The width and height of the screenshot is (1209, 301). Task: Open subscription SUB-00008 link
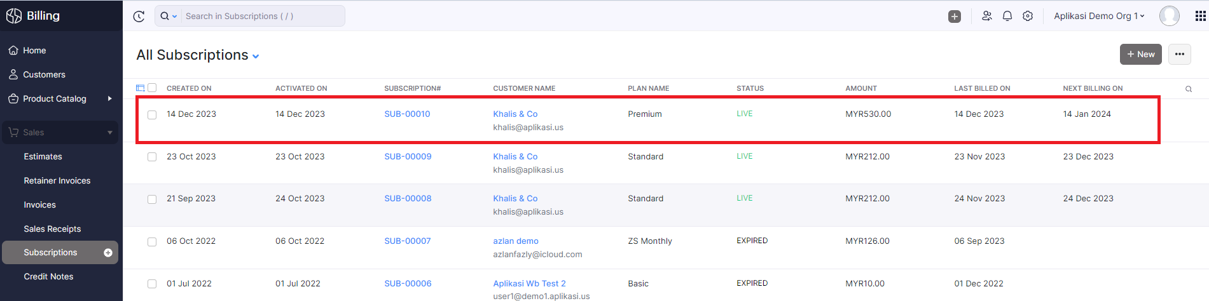[x=408, y=198]
